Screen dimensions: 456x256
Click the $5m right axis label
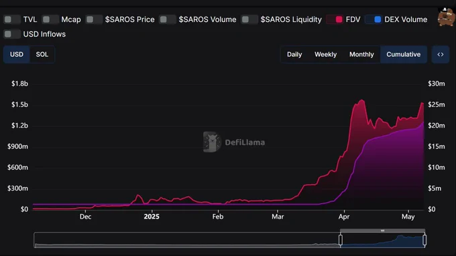click(x=435, y=188)
